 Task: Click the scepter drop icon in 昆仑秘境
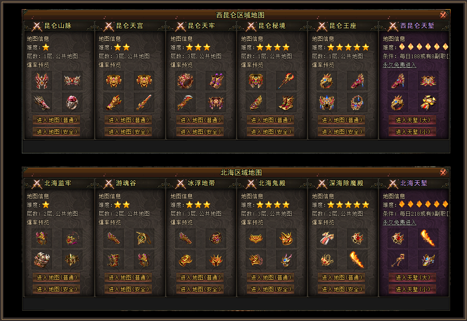286,81
